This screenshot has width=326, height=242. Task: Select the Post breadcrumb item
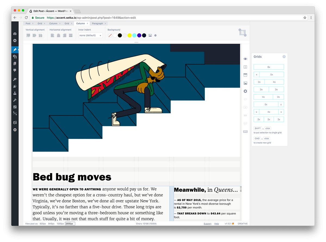[28, 24]
